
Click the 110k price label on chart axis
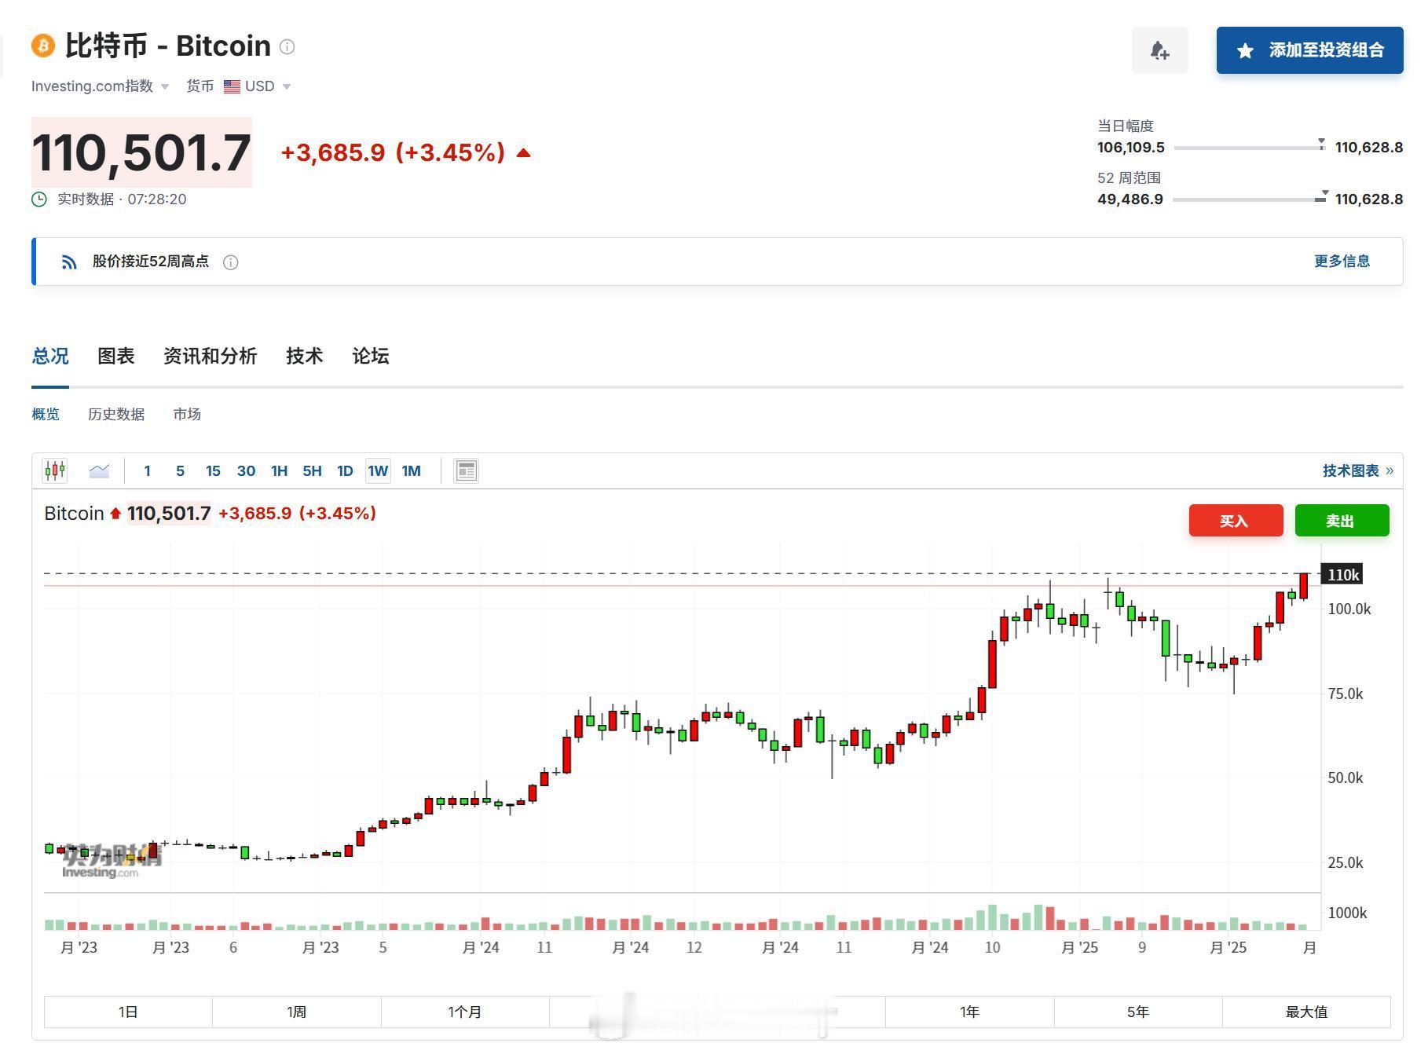click(1342, 575)
